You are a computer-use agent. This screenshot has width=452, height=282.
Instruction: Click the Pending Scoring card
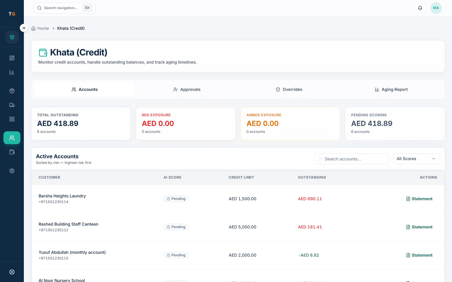395,124
